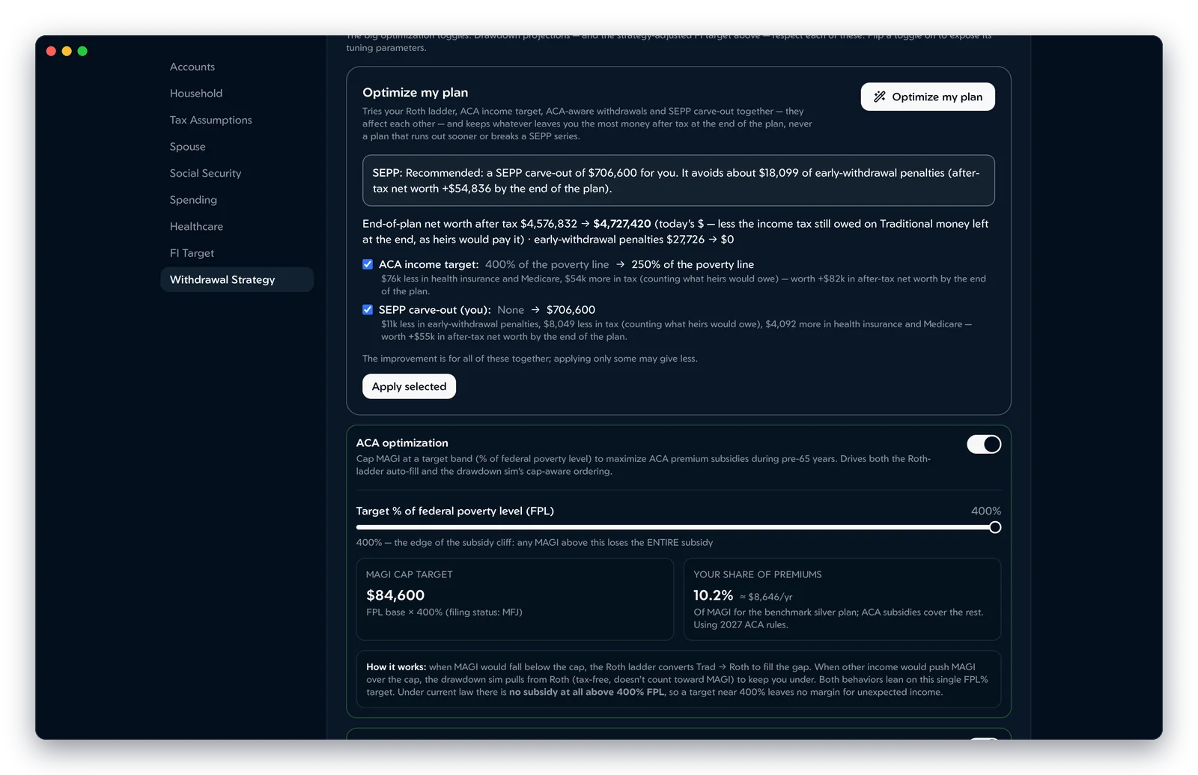Click '250% of the poverty line' text
Image resolution: width=1198 pixels, height=775 pixels.
click(693, 264)
